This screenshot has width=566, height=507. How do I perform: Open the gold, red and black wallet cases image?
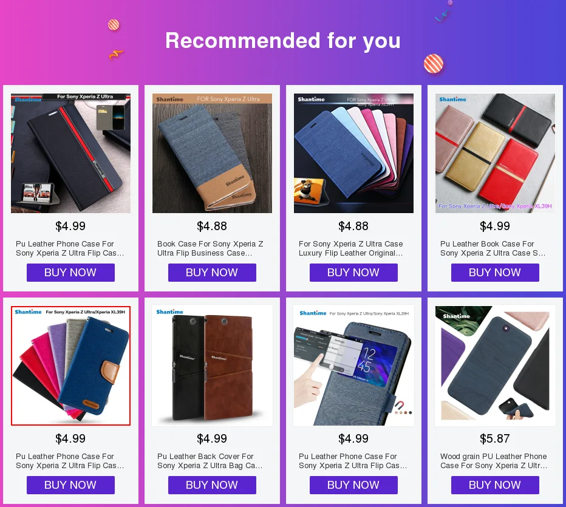[x=496, y=153]
